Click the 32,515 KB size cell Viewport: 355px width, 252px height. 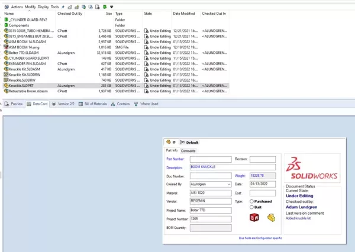pos(104,53)
